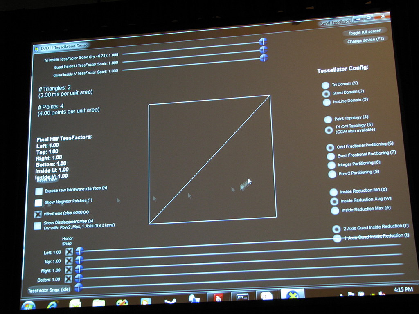Choose 2 Axis Quad Inside Reduction
This screenshot has width=419, height=314.
(x=336, y=229)
